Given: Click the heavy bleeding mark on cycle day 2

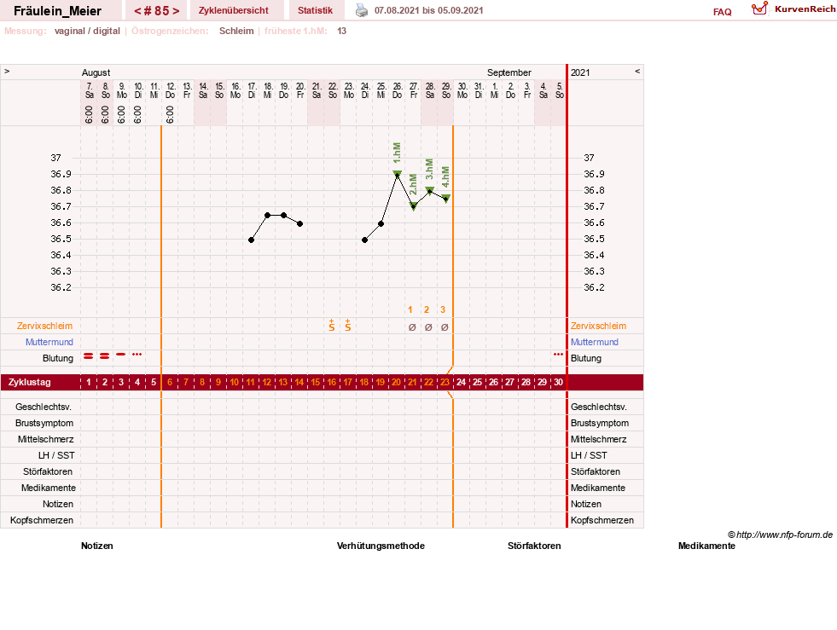Looking at the screenshot, I should pyautogui.click(x=105, y=355).
